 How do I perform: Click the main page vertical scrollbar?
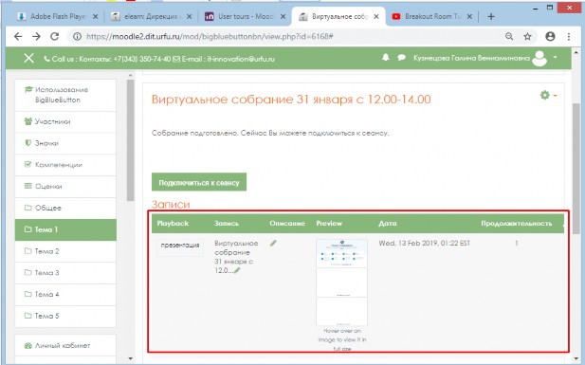[576, 168]
